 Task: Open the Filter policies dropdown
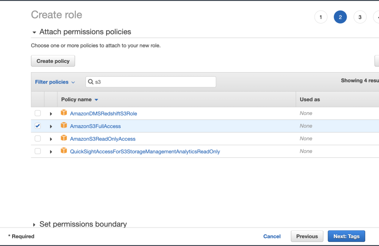(55, 82)
